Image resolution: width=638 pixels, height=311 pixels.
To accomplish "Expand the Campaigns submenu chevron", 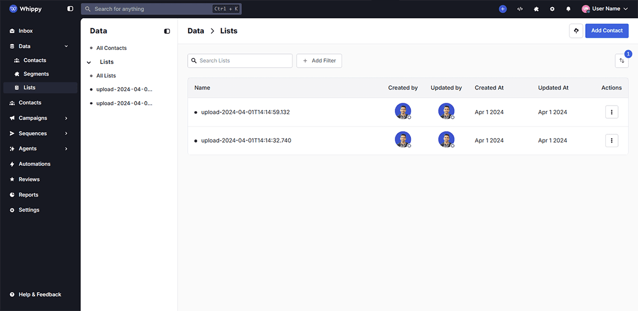I will (66, 118).
